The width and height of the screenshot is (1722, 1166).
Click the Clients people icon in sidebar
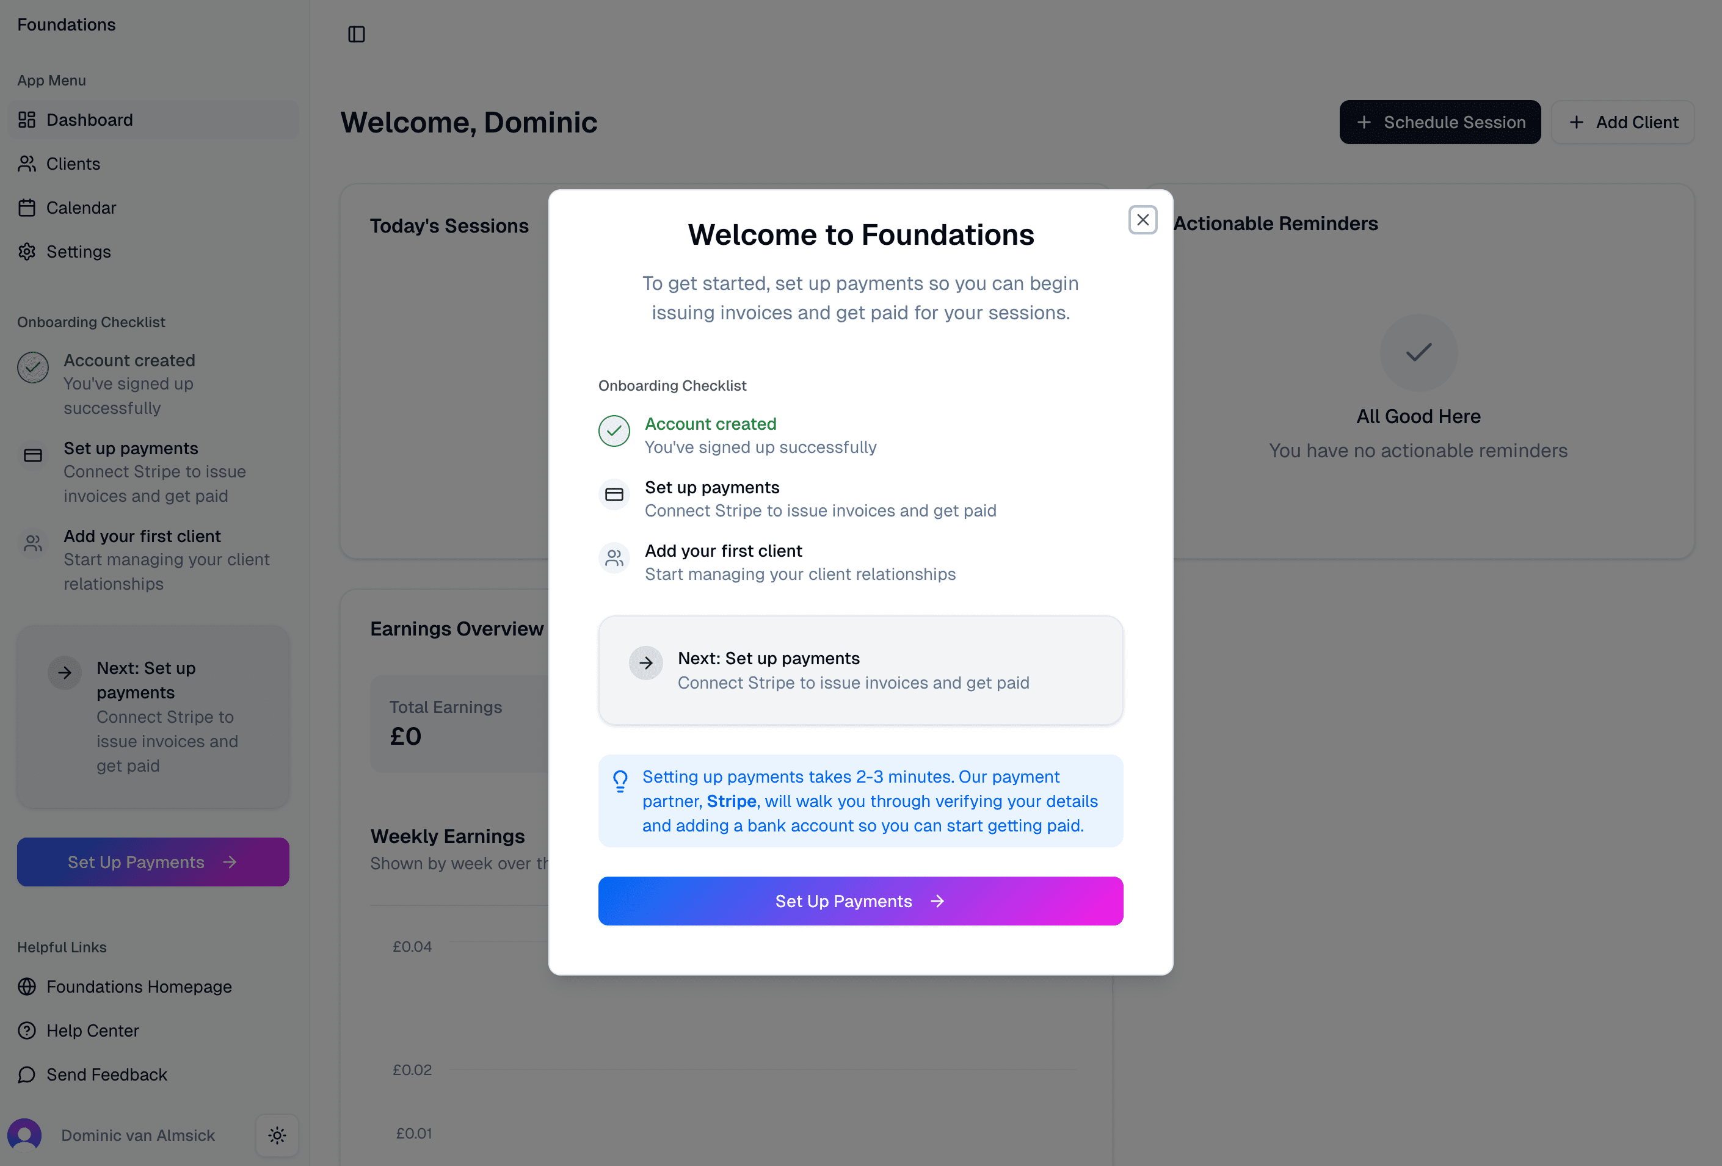[x=27, y=164]
